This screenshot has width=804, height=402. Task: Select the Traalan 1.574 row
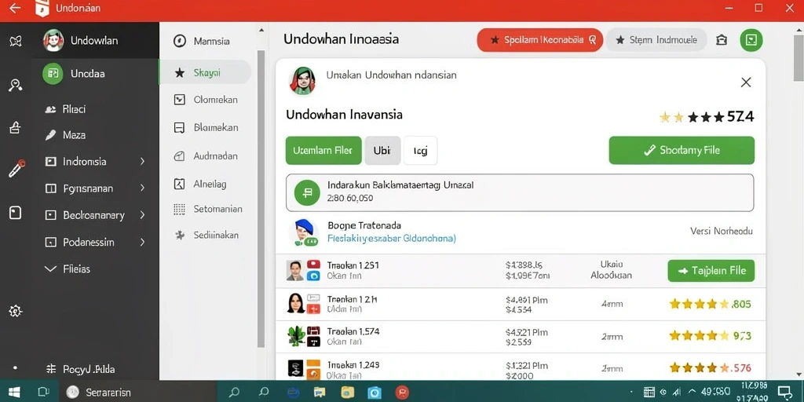[520, 337]
